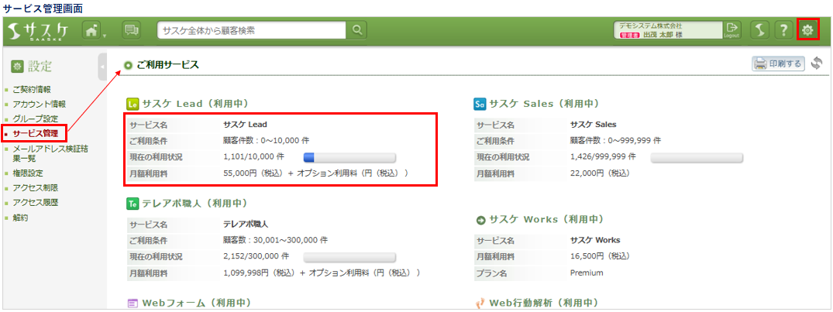The height and width of the screenshot is (312, 833).
Task: Click 顧客件数 : 0～10,000 件 text
Action: [266, 141]
